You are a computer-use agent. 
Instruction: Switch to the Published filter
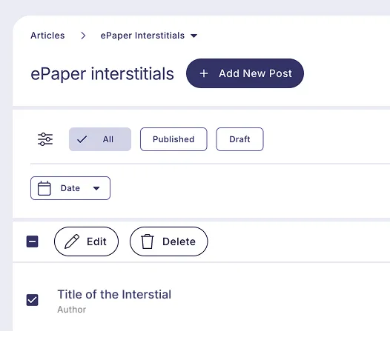click(173, 139)
